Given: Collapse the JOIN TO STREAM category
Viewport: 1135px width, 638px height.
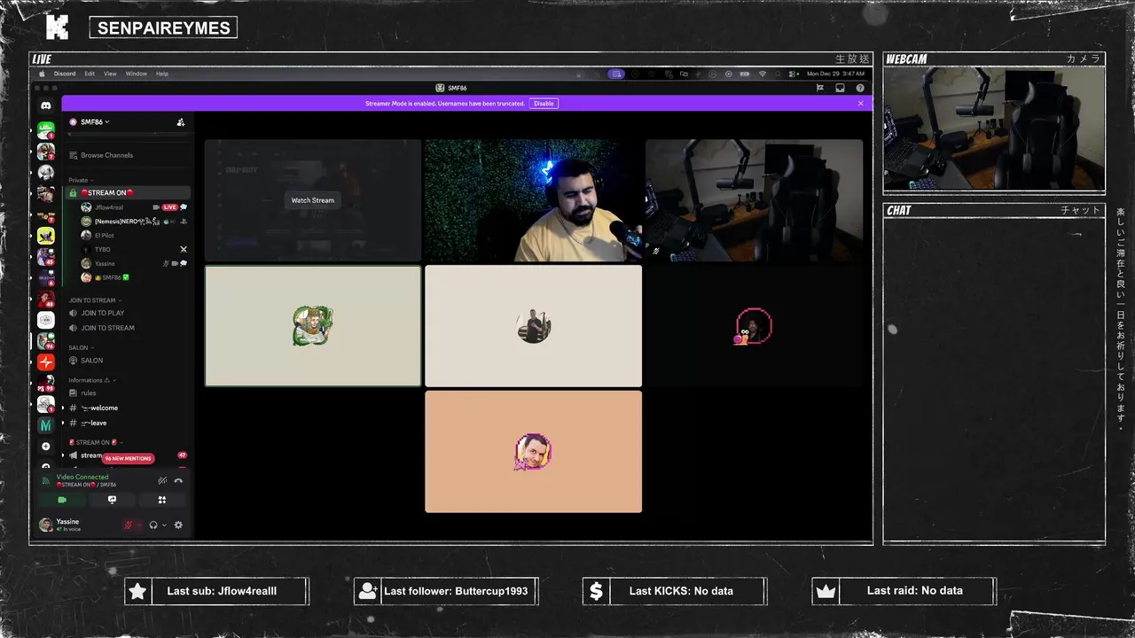Looking at the screenshot, I should (94, 300).
